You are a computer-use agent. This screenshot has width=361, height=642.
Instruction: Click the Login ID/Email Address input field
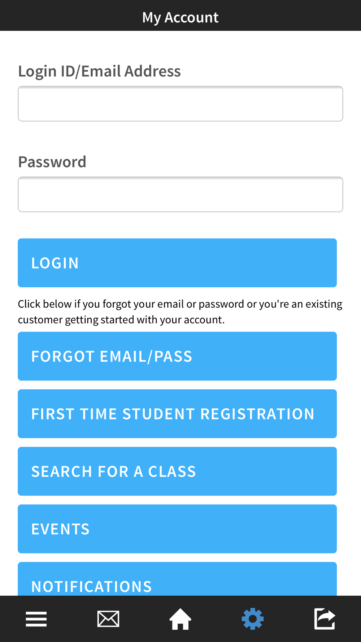(180, 104)
